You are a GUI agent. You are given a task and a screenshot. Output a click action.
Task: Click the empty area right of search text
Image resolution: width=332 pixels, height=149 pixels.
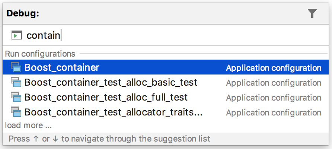[194, 35]
